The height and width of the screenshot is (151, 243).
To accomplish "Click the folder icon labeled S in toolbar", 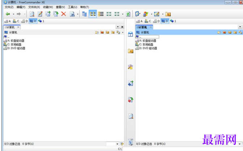I will tap(168, 14).
